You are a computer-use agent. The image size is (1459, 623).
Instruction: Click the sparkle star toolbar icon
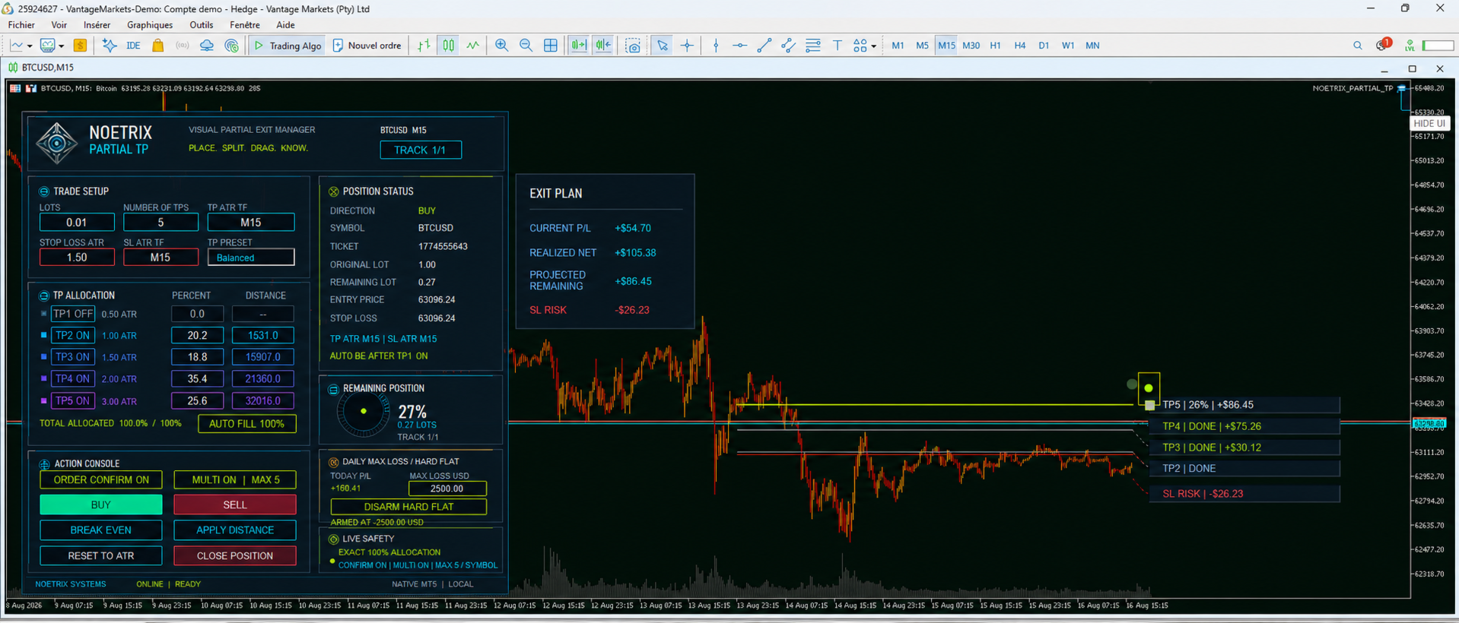pyautogui.click(x=110, y=46)
